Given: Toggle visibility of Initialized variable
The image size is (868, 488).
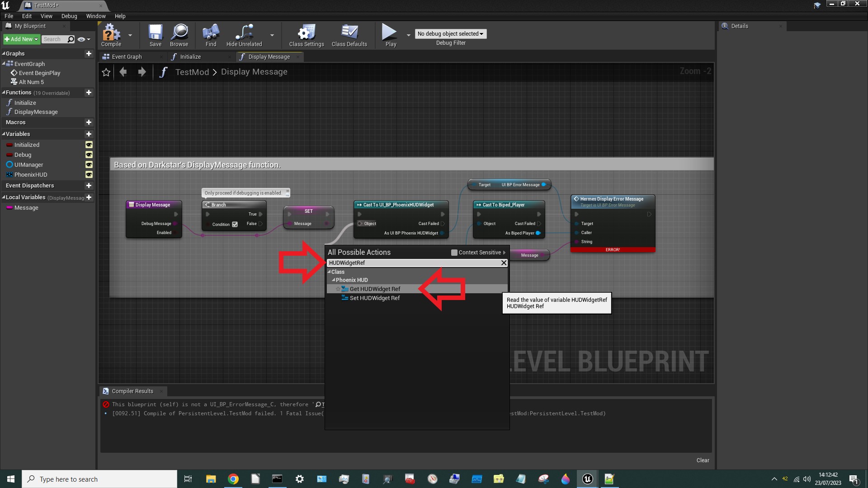Looking at the screenshot, I should click(89, 145).
